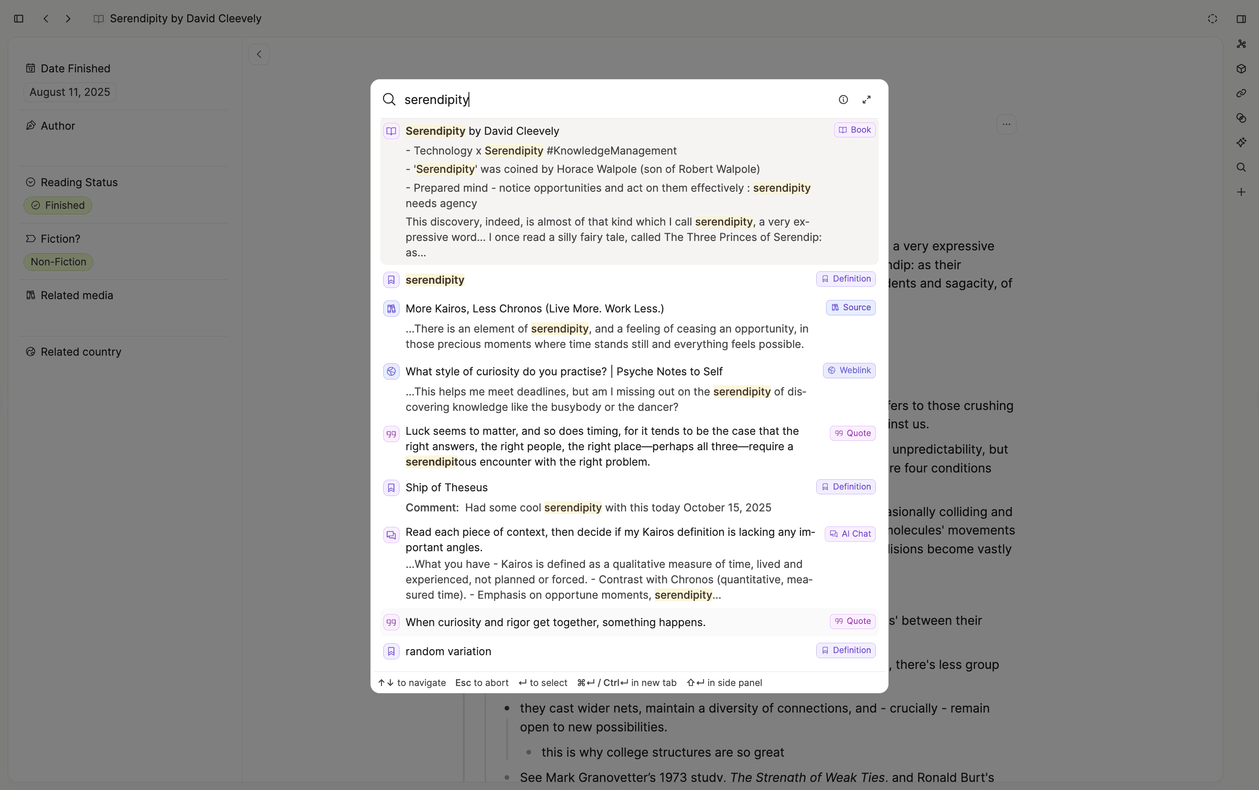Image resolution: width=1259 pixels, height=790 pixels.
Task: Edit the August 11, 2025 date field
Action: 69,92
